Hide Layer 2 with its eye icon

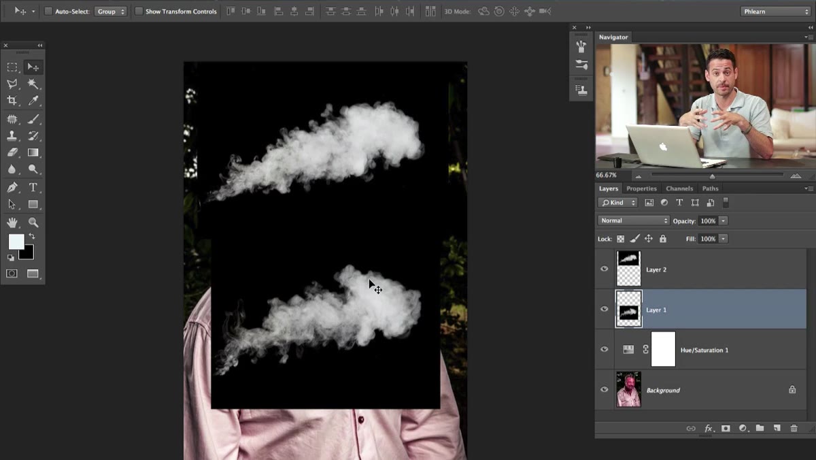point(604,269)
